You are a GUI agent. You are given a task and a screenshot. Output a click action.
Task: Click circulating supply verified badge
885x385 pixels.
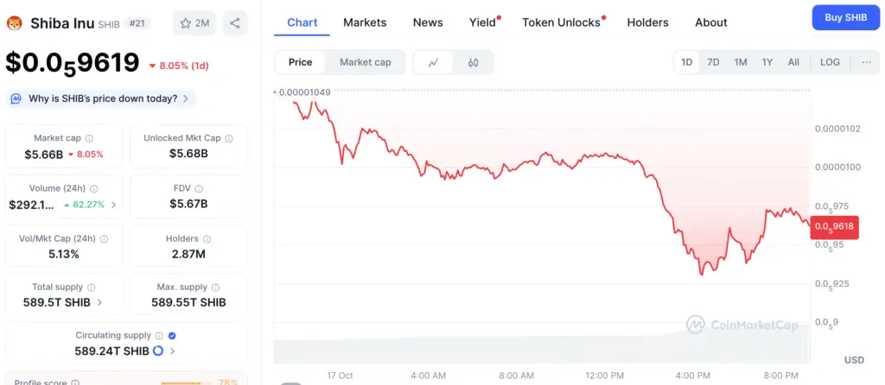pyautogui.click(x=172, y=336)
